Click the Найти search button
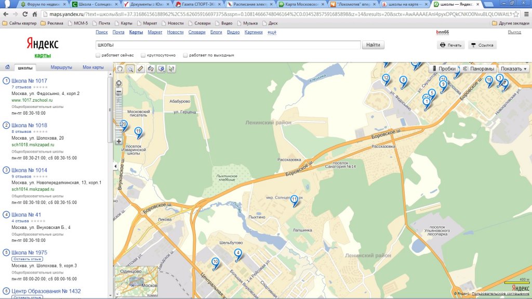The image size is (532, 299). click(373, 45)
